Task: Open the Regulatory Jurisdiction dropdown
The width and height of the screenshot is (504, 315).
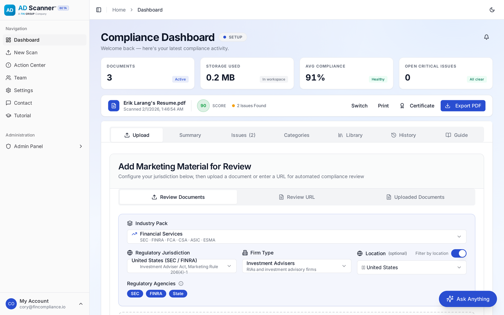Action: tap(182, 266)
